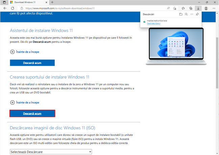
Task: Open Edge Settings and more menu
Action: point(214,8)
